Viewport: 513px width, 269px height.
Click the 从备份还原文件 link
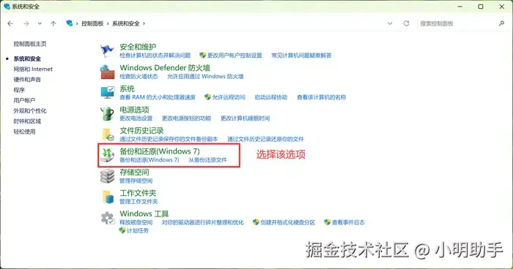(x=207, y=160)
